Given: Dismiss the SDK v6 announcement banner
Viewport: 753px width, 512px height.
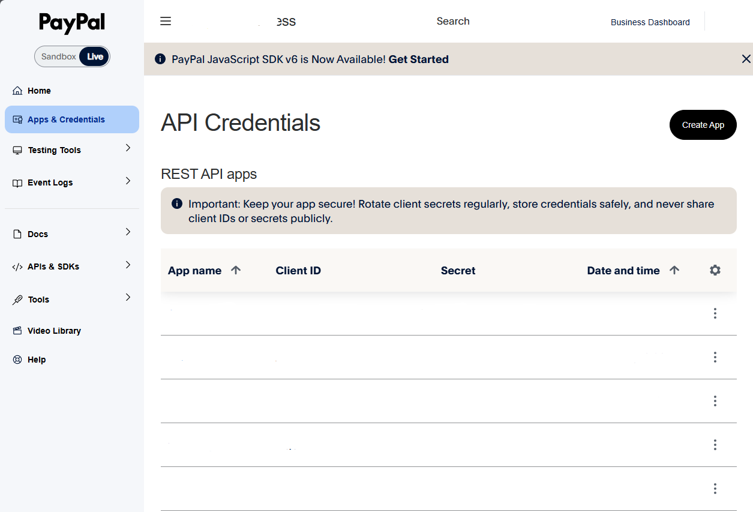Looking at the screenshot, I should tap(746, 59).
